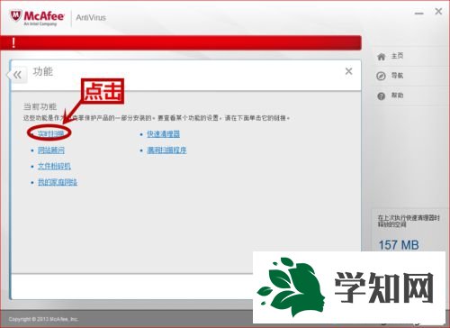Viewport: 450px width, 328px height.
Task: Click the 当前功能 section heading
Action: 40,106
